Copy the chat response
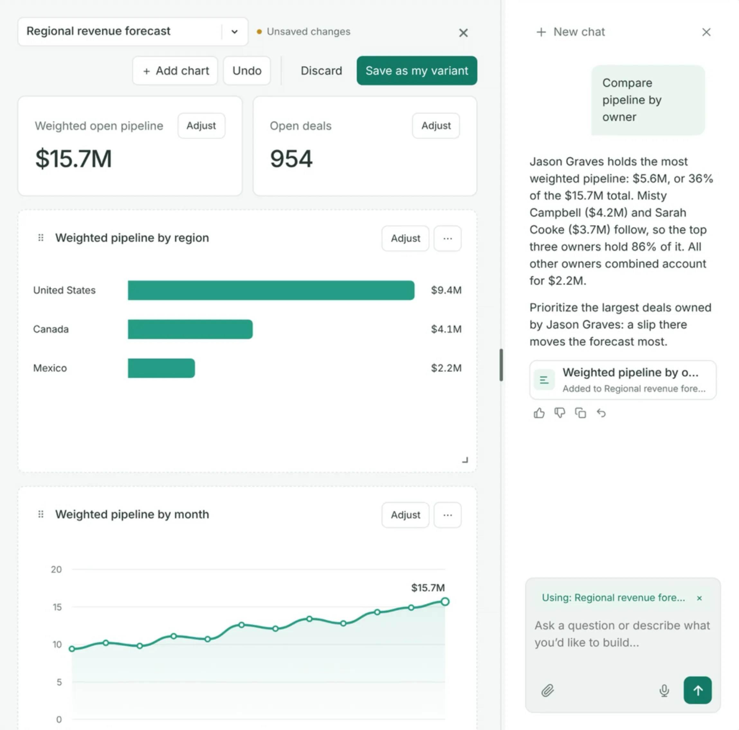This screenshot has height=730, width=739. (580, 413)
